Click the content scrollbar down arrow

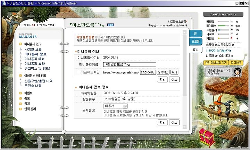pyautogui.click(x=184, y=127)
